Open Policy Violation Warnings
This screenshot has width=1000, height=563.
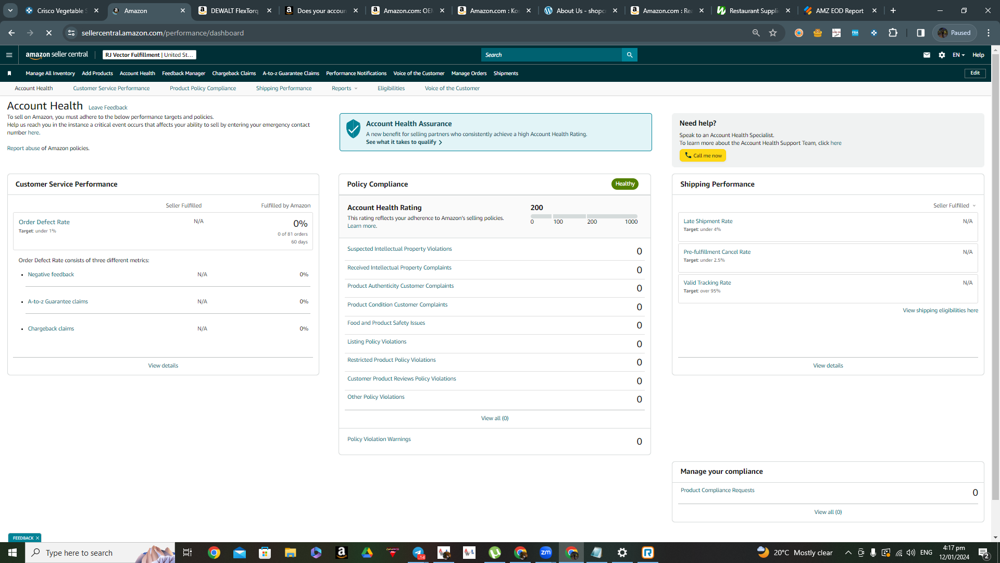pos(379,439)
